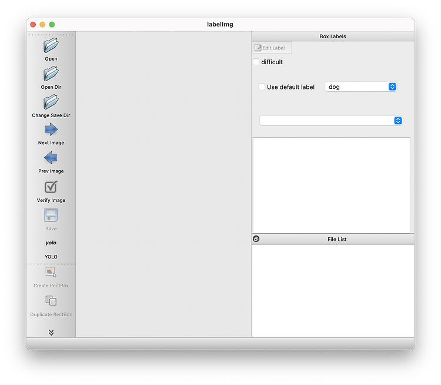Click the Verify Image checkmark icon
The image size is (441, 385).
(51, 187)
